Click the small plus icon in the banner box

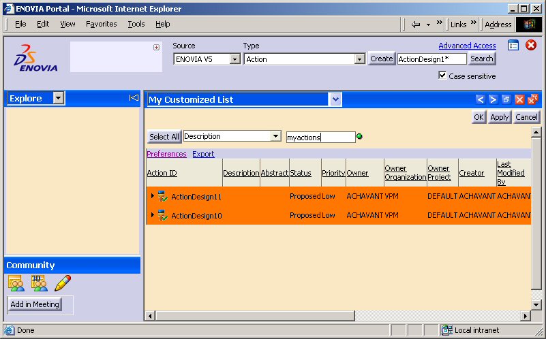point(156,47)
